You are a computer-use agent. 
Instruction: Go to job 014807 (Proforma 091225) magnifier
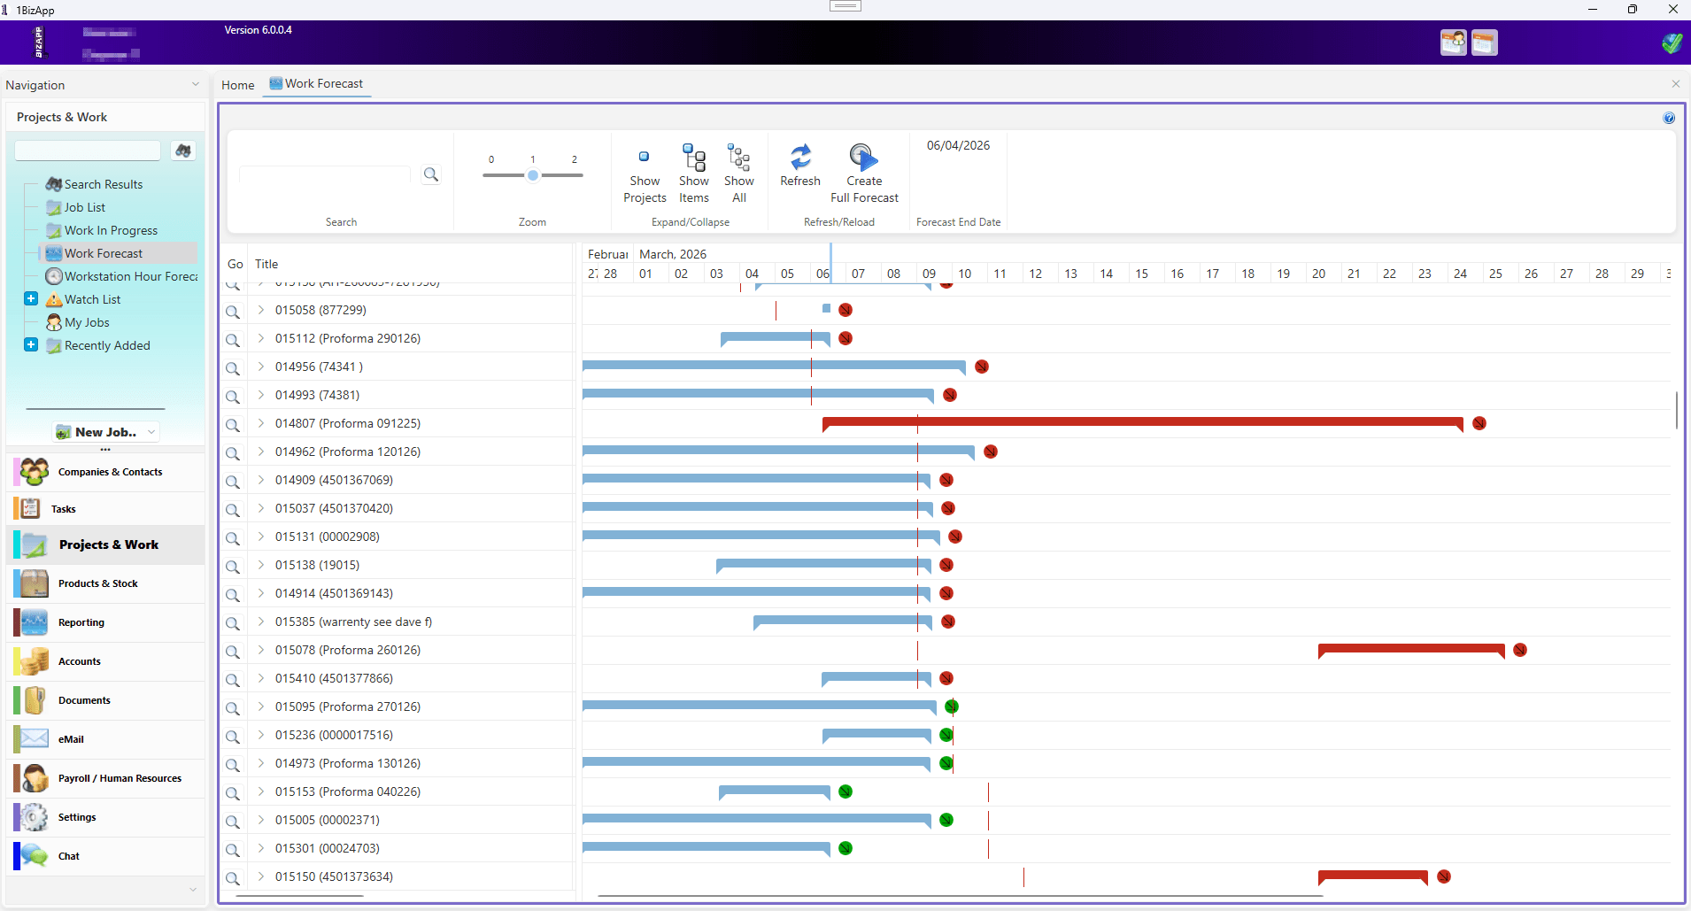pos(232,425)
